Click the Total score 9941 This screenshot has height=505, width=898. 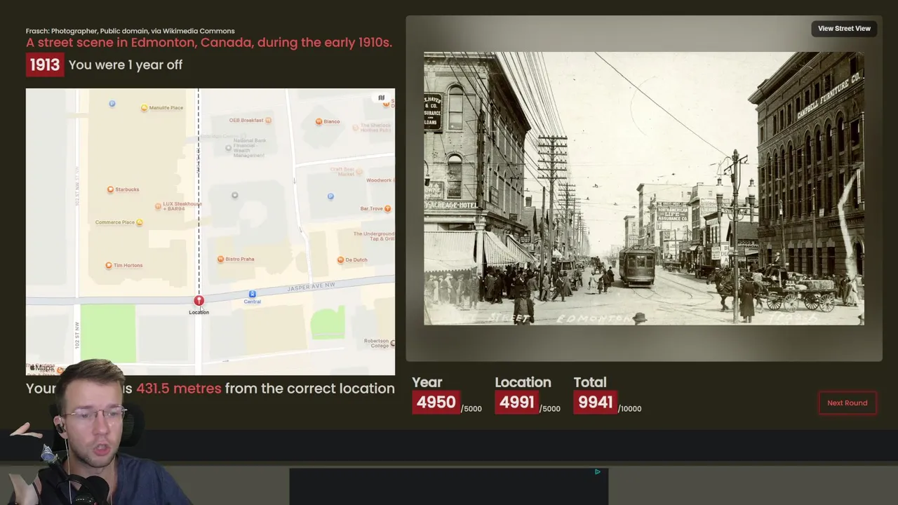tap(596, 402)
